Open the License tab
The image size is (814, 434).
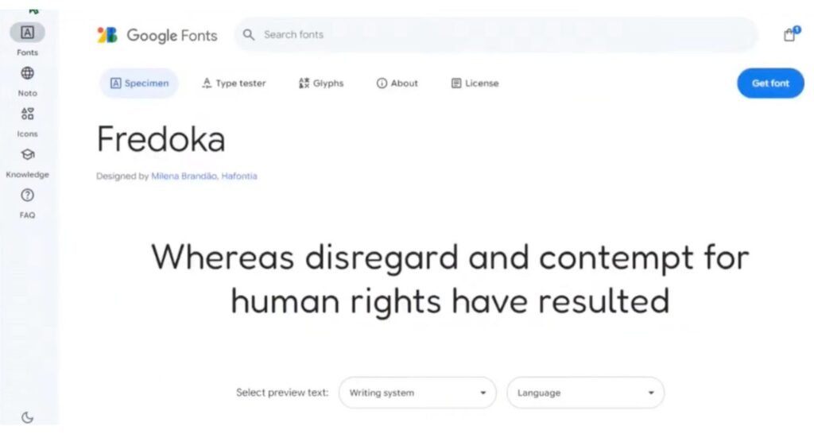pyautogui.click(x=475, y=83)
